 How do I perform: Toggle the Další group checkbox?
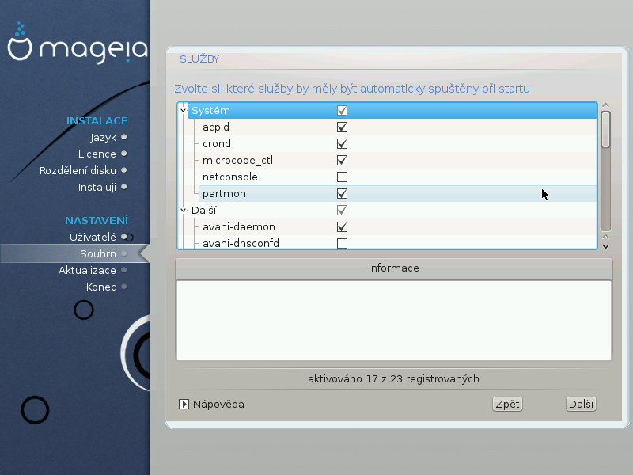tap(342, 211)
